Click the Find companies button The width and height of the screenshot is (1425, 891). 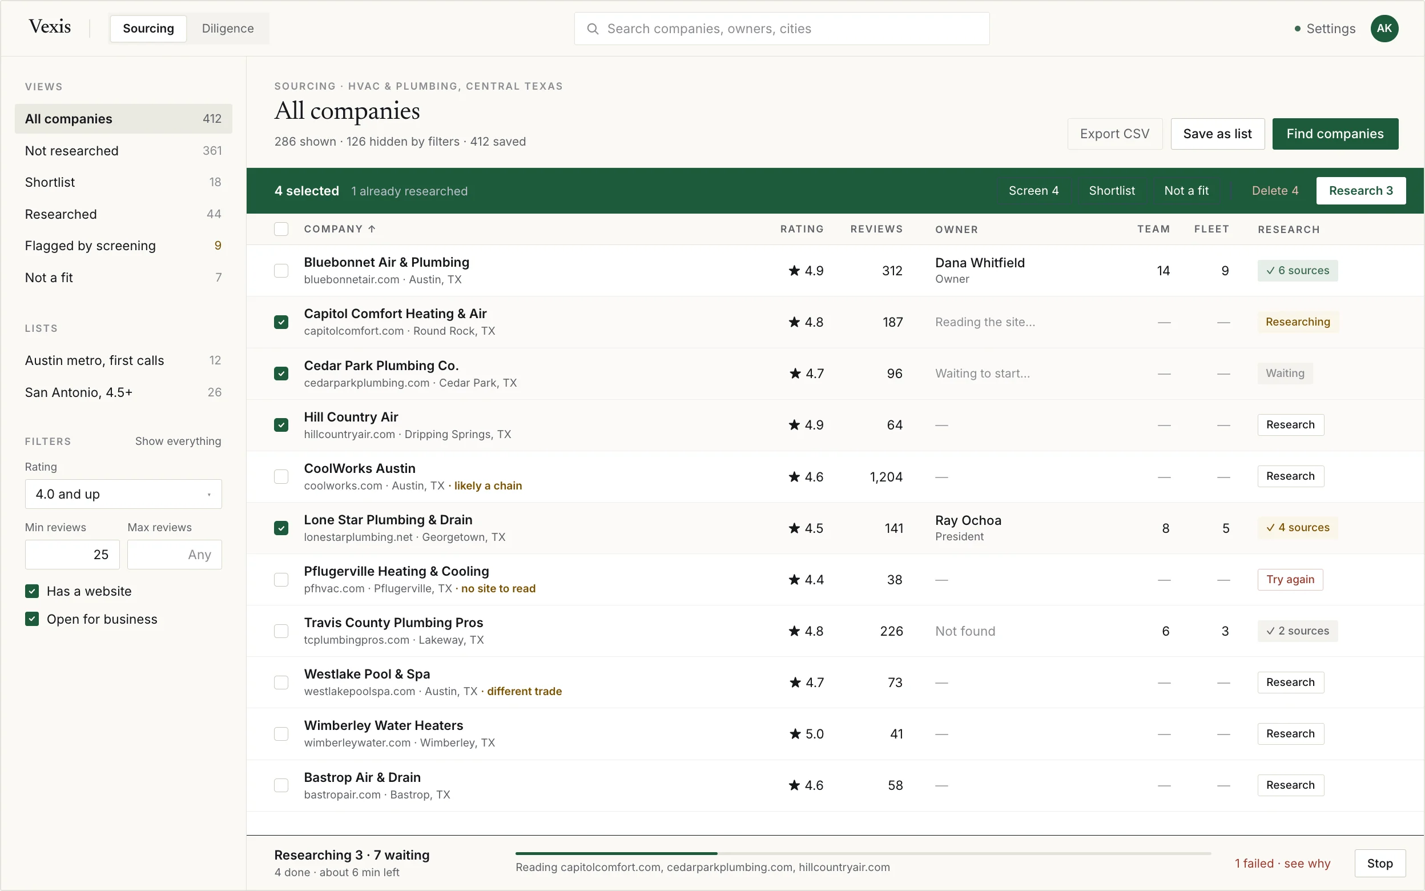1335,134
